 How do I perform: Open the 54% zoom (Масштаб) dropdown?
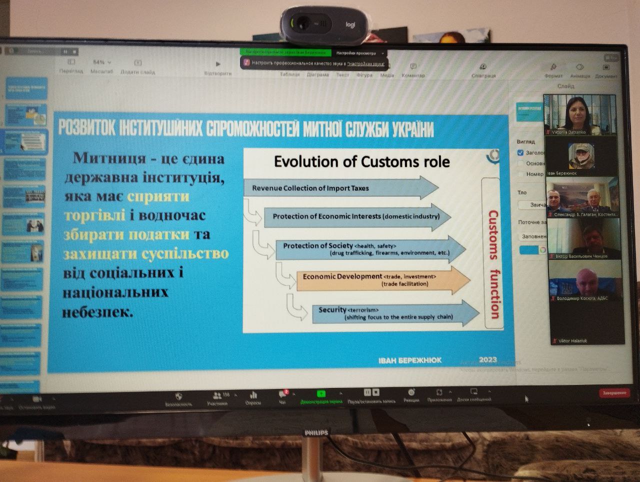[x=101, y=62]
